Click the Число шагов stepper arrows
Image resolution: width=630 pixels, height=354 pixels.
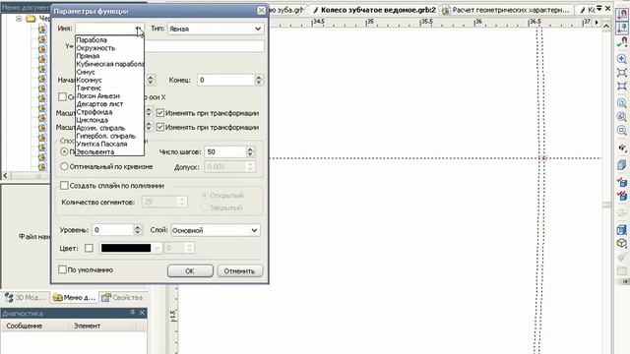point(250,151)
